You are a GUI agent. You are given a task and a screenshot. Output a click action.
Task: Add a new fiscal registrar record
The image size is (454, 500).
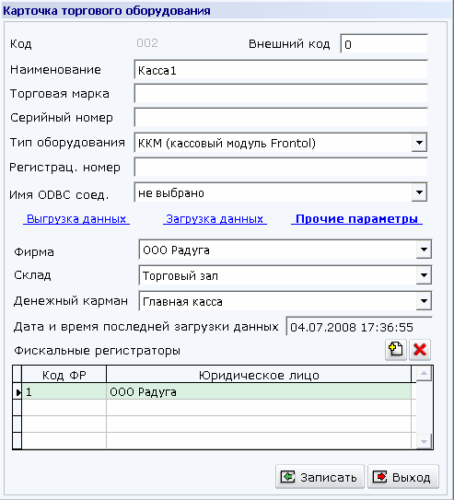point(396,350)
